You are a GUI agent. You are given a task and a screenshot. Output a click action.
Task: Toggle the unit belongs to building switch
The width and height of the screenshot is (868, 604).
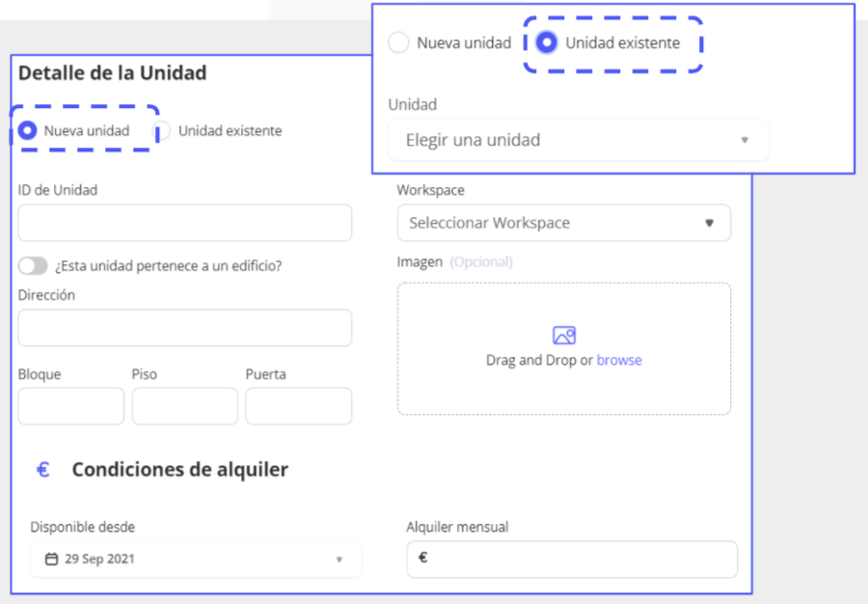point(33,265)
